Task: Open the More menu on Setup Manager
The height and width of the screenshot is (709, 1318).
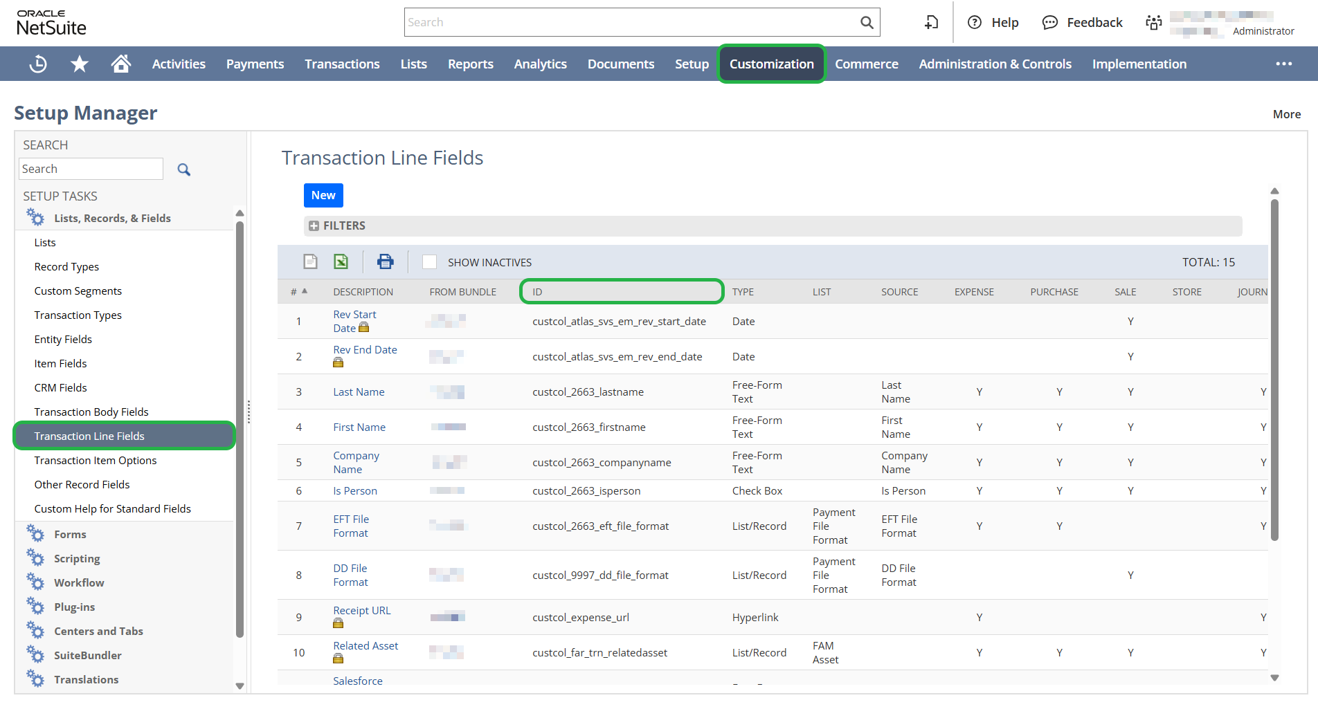Action: coord(1287,114)
